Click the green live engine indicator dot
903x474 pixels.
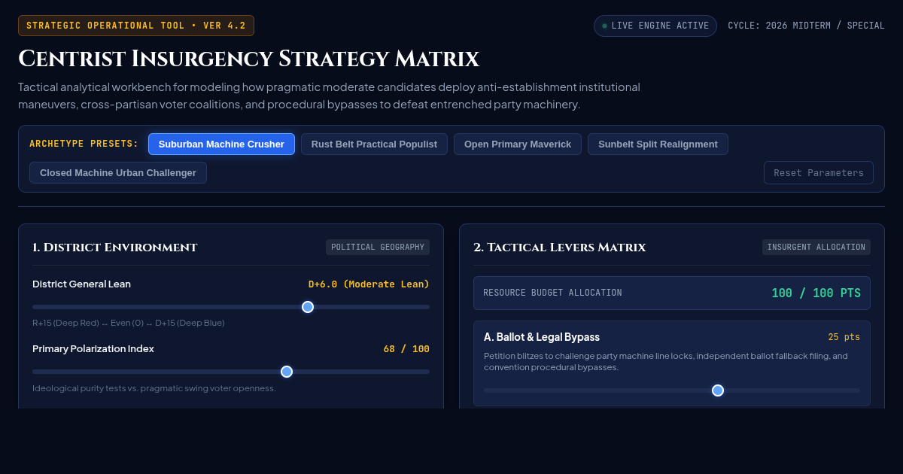[604, 26]
